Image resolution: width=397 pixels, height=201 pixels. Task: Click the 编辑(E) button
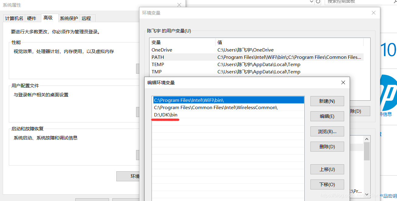point(327,116)
